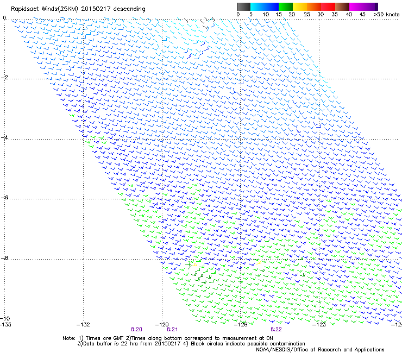Click the -126 longitude axis label
This screenshot has height=353, width=402.
[241, 325]
